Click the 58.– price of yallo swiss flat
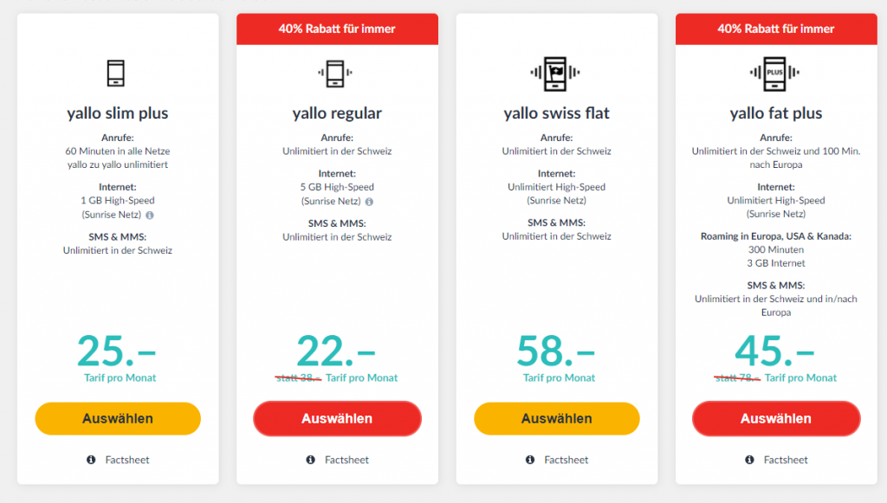Image resolution: width=887 pixels, height=503 pixels. (x=556, y=351)
